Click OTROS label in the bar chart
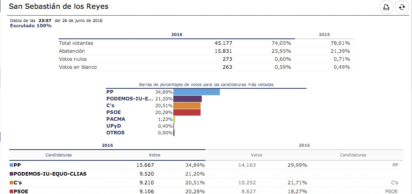 [x=116, y=133]
